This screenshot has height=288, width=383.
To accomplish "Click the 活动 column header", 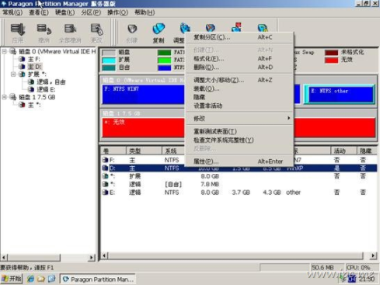I will [343, 151].
